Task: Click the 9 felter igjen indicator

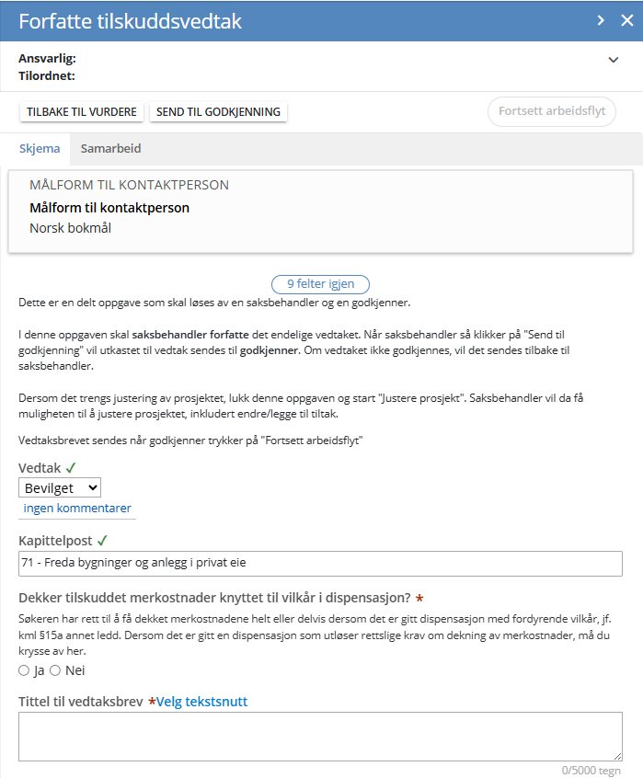Action: pos(320,284)
